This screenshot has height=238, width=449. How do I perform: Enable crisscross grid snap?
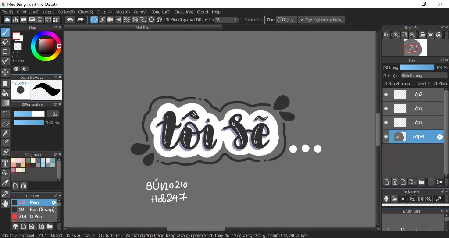point(110,20)
